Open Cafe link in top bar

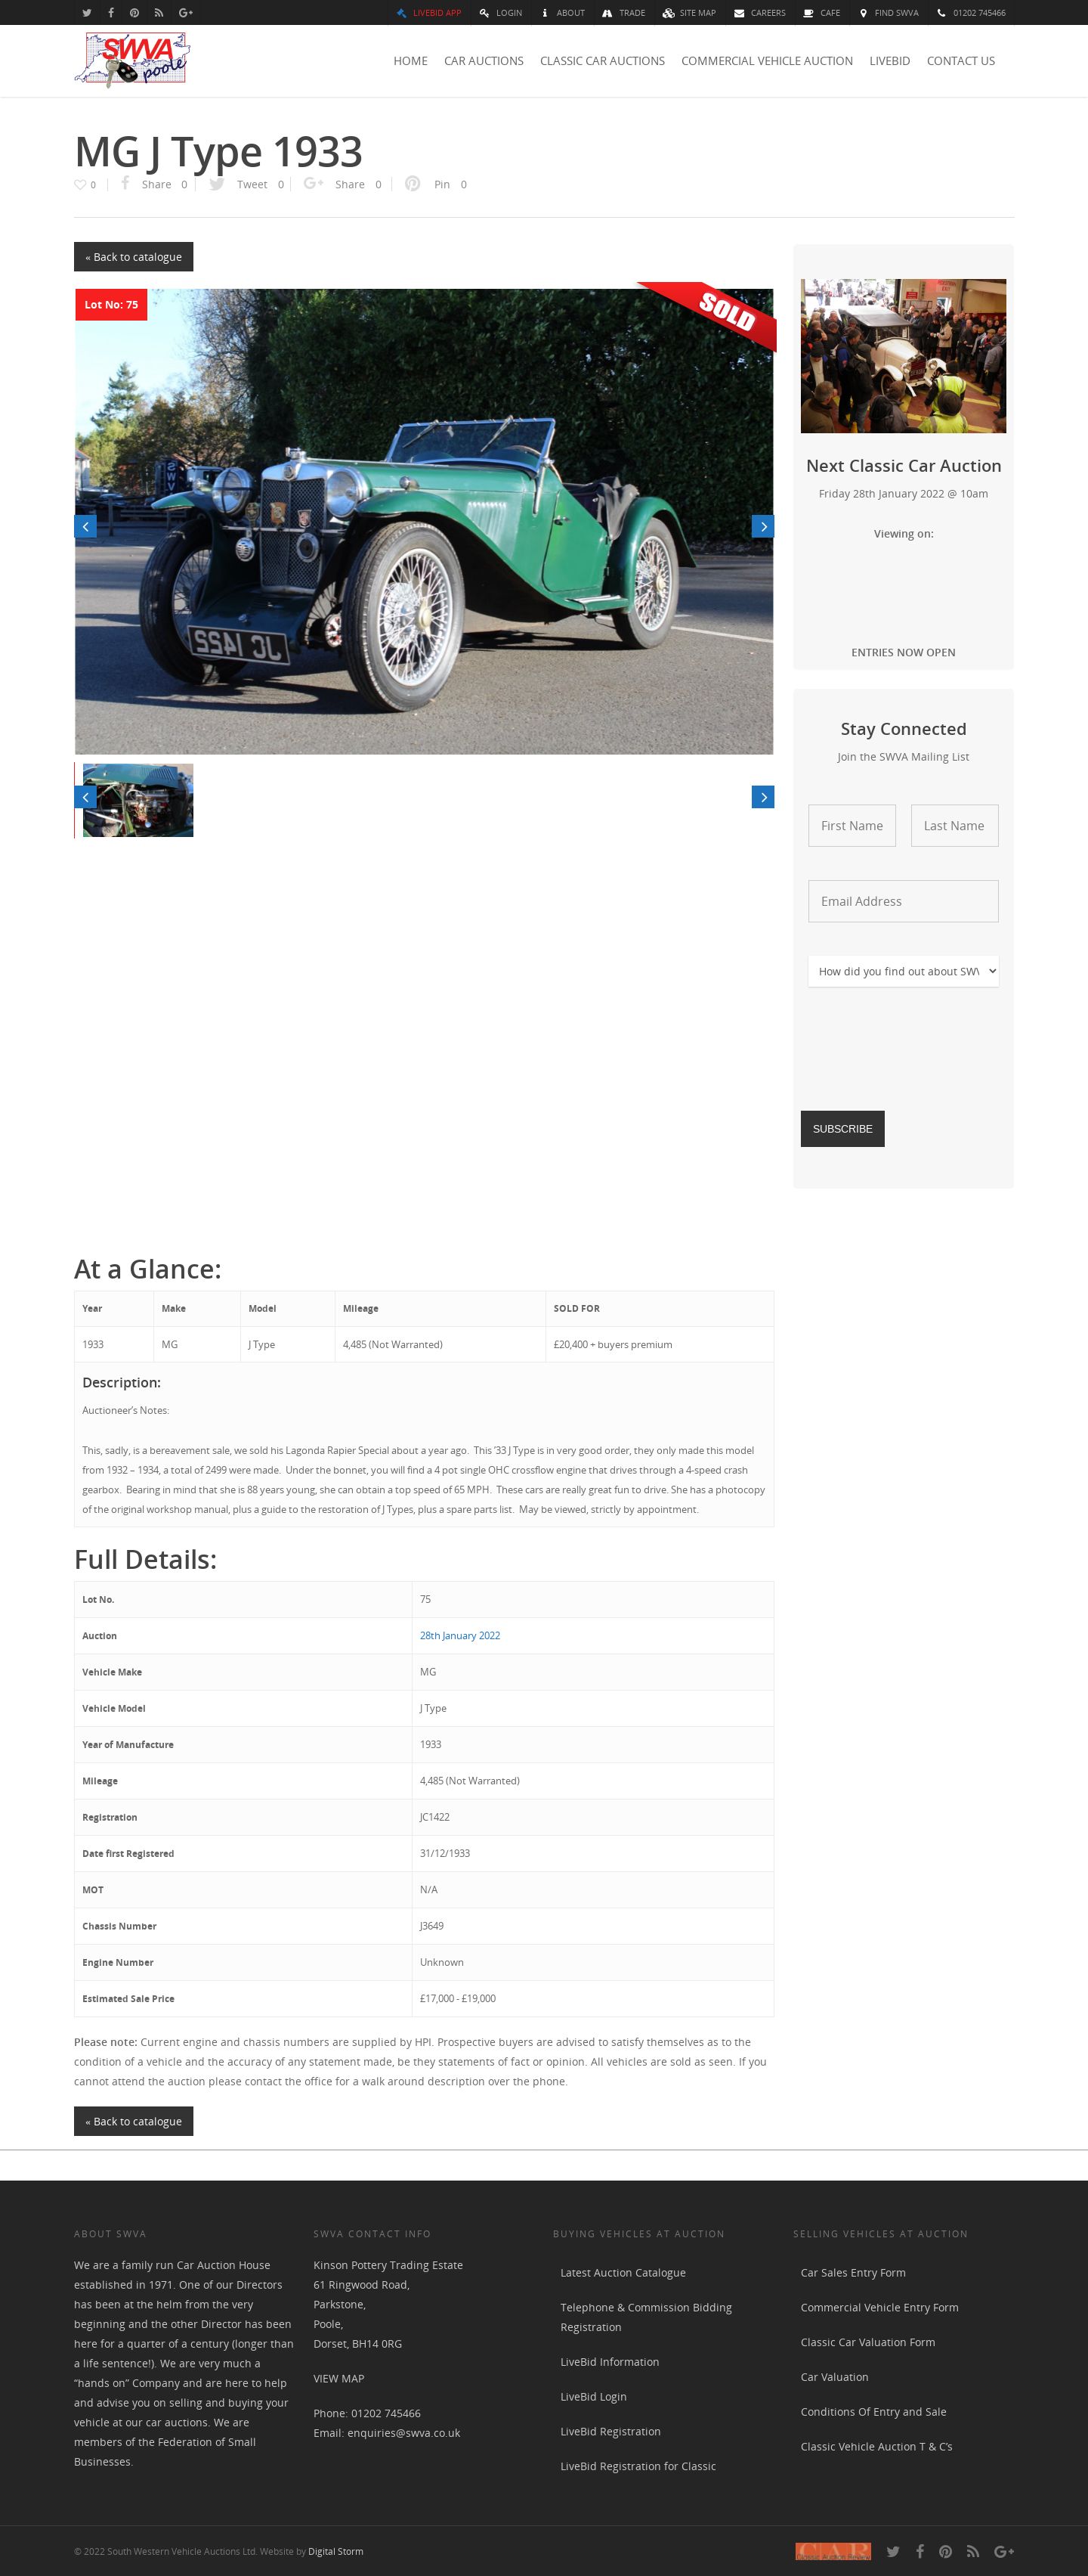click(822, 13)
